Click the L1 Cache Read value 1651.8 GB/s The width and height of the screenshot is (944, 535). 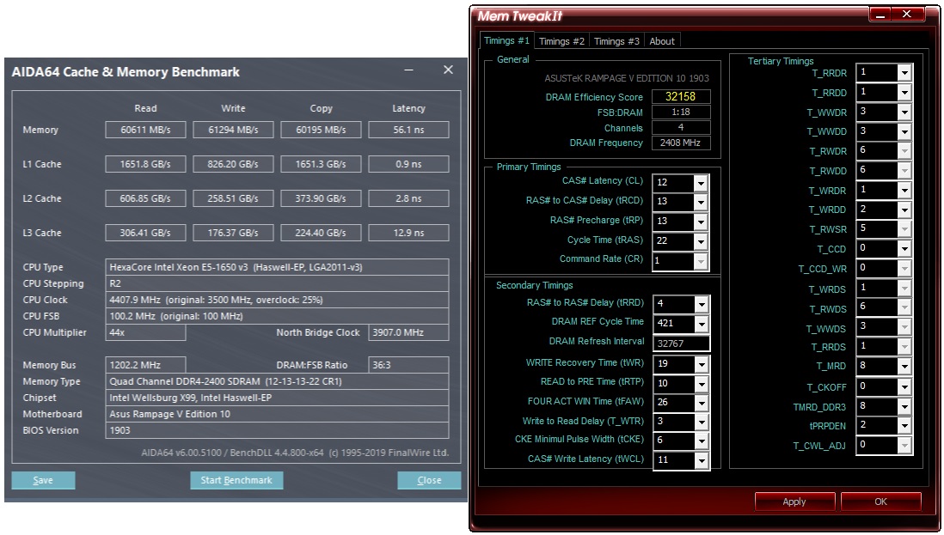point(145,164)
